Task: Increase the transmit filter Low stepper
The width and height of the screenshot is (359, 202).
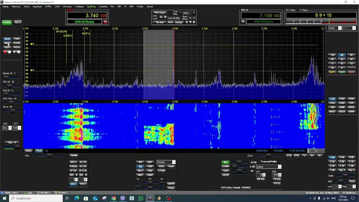Action: point(264,174)
